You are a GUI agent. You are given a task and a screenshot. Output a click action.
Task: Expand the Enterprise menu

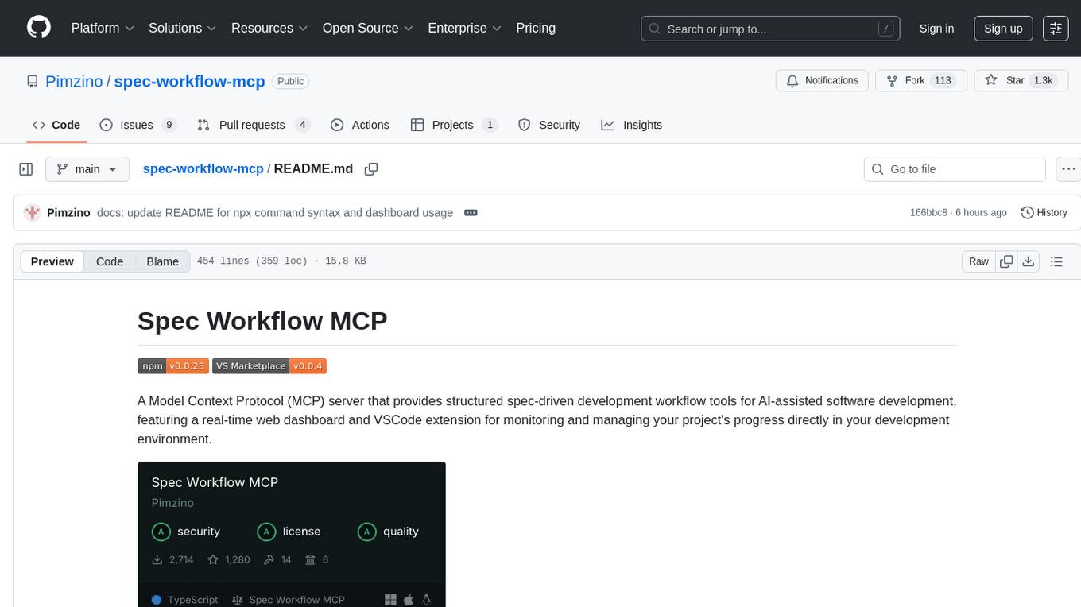coord(464,28)
